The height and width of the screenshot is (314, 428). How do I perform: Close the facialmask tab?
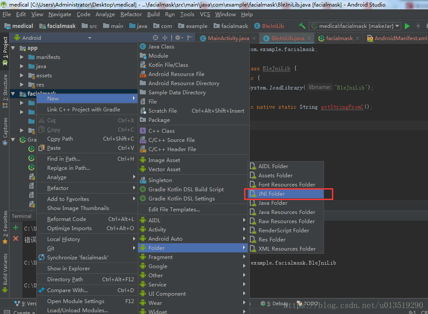[358, 38]
